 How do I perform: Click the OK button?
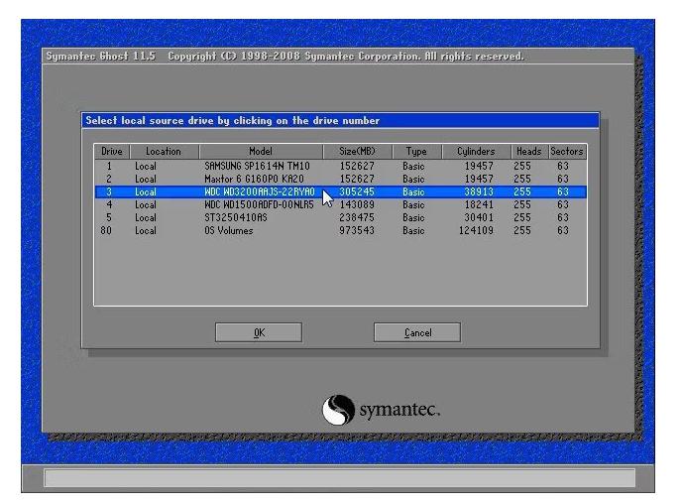[x=259, y=333]
